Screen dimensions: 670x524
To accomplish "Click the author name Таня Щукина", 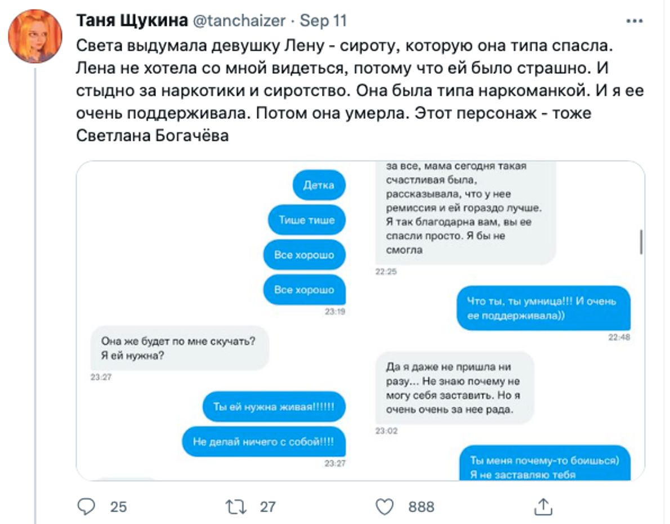I will 132,21.
